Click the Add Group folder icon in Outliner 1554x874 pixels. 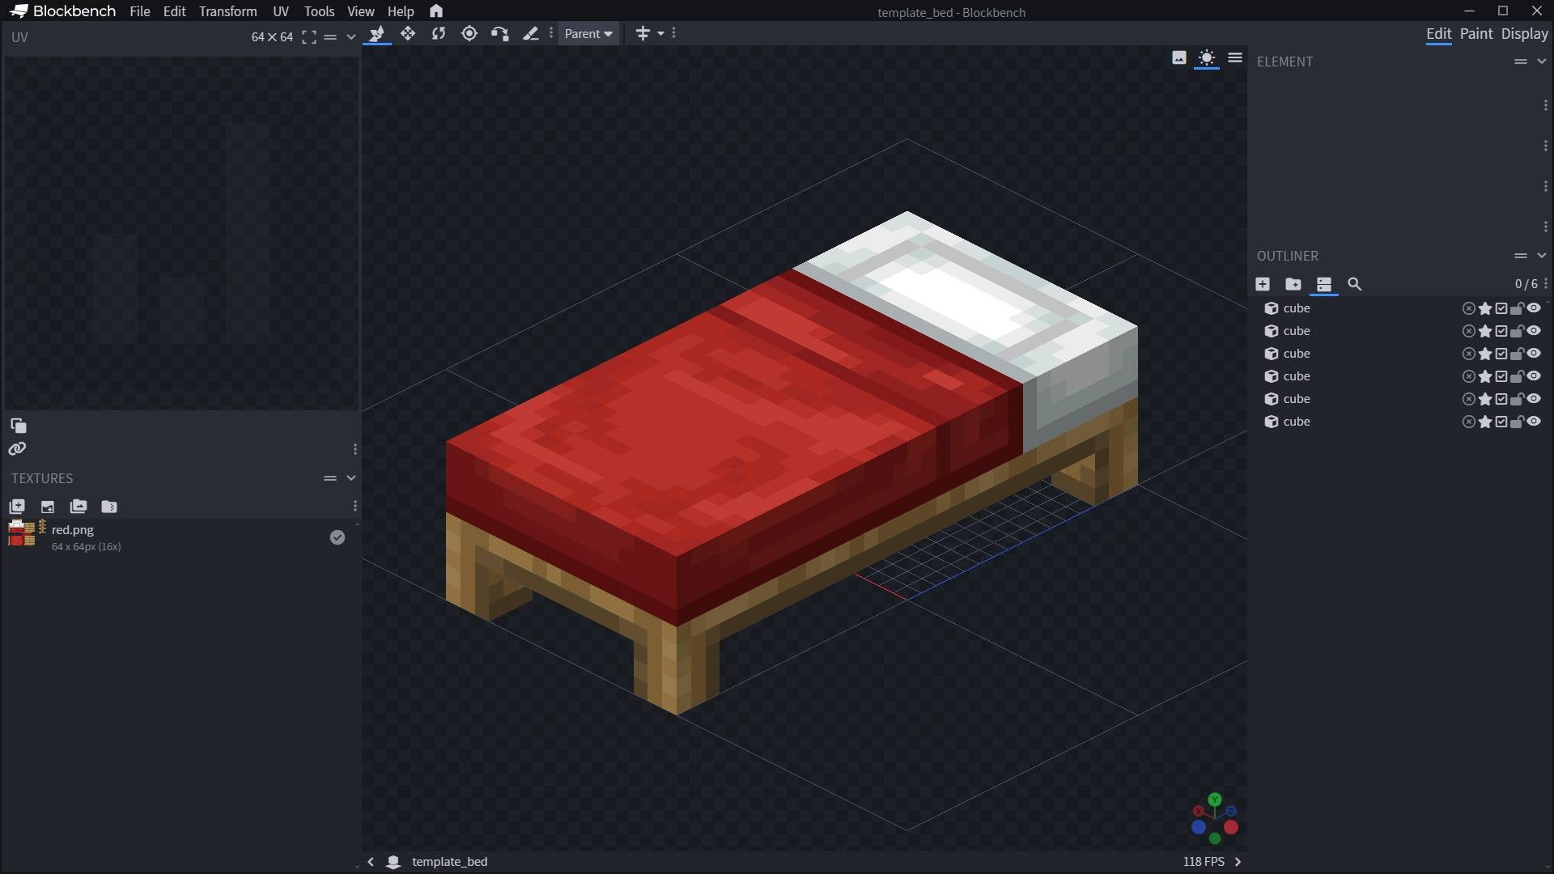(x=1293, y=284)
